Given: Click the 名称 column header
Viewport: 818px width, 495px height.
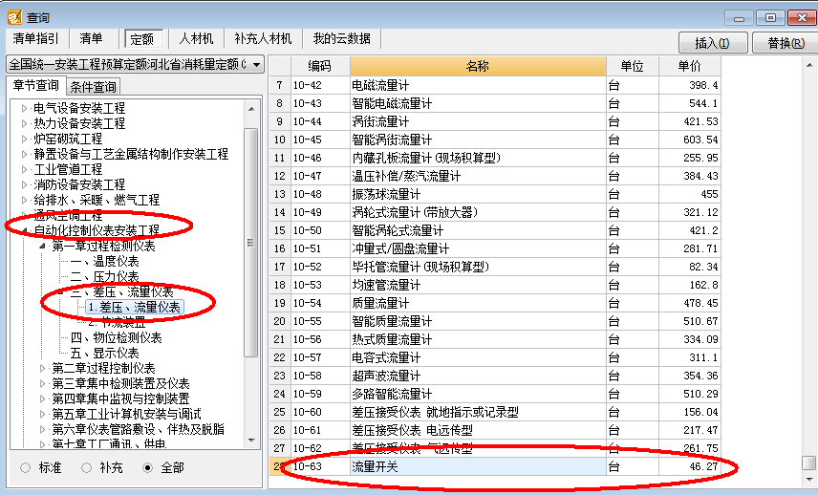Looking at the screenshot, I should 478,66.
